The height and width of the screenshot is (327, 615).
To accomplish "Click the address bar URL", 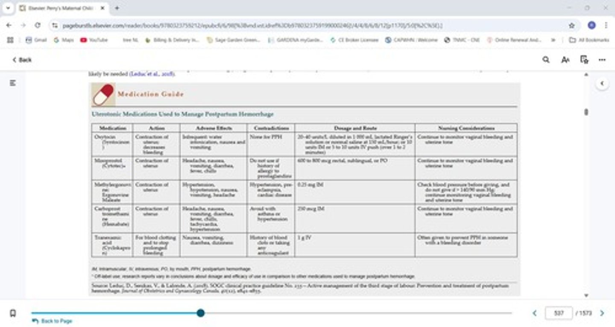I will pos(252,26).
